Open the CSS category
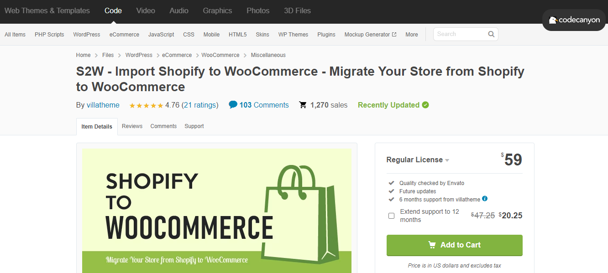Screen dimensions: 608x273 189,35
